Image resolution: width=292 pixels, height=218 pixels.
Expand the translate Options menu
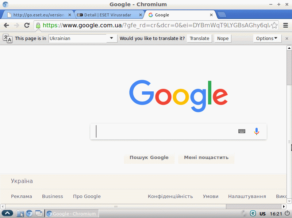click(x=267, y=39)
